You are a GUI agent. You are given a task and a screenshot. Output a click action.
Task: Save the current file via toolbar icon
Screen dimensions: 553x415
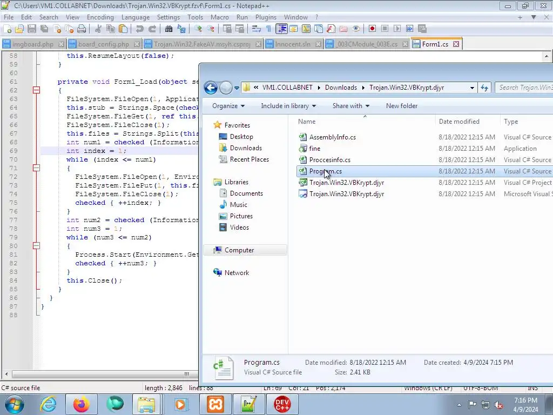[32, 29]
